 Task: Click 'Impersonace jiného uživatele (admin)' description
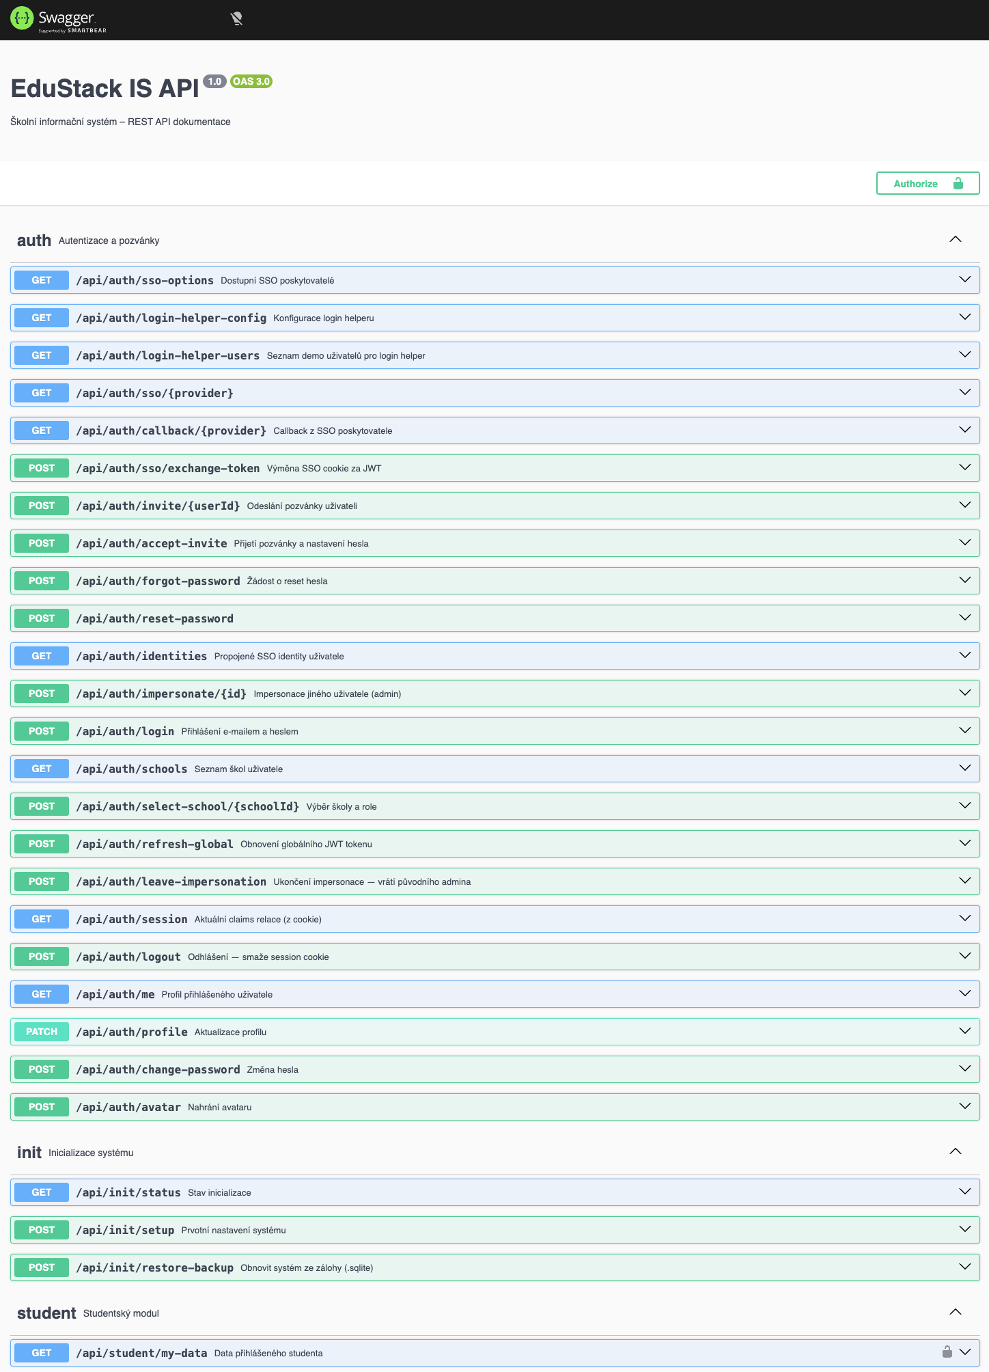327,694
